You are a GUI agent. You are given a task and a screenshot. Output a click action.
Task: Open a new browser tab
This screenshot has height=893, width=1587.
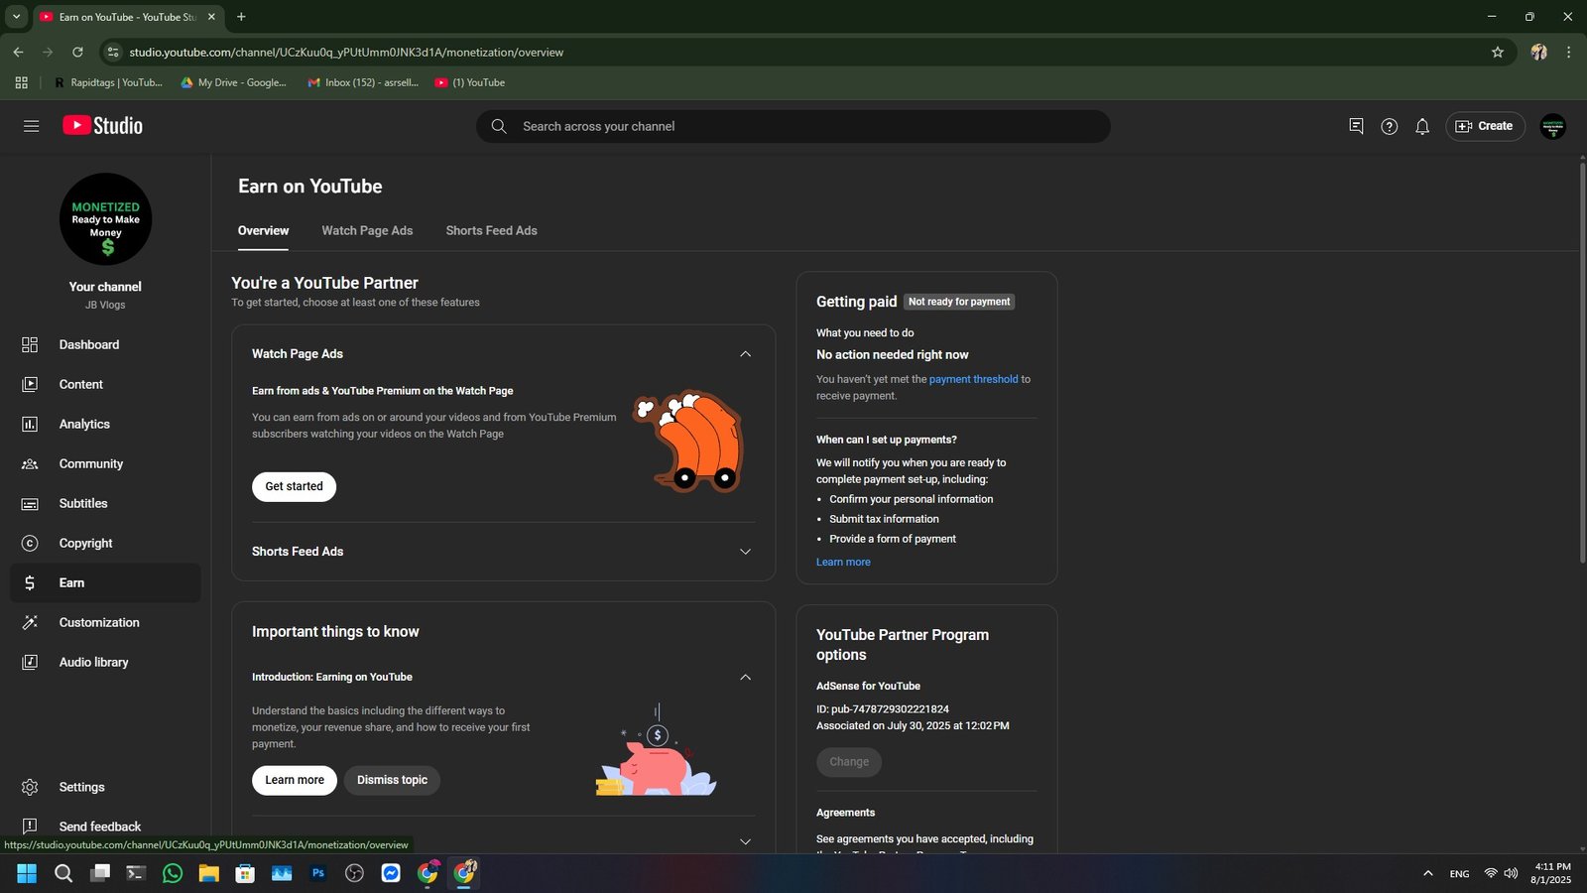click(241, 17)
